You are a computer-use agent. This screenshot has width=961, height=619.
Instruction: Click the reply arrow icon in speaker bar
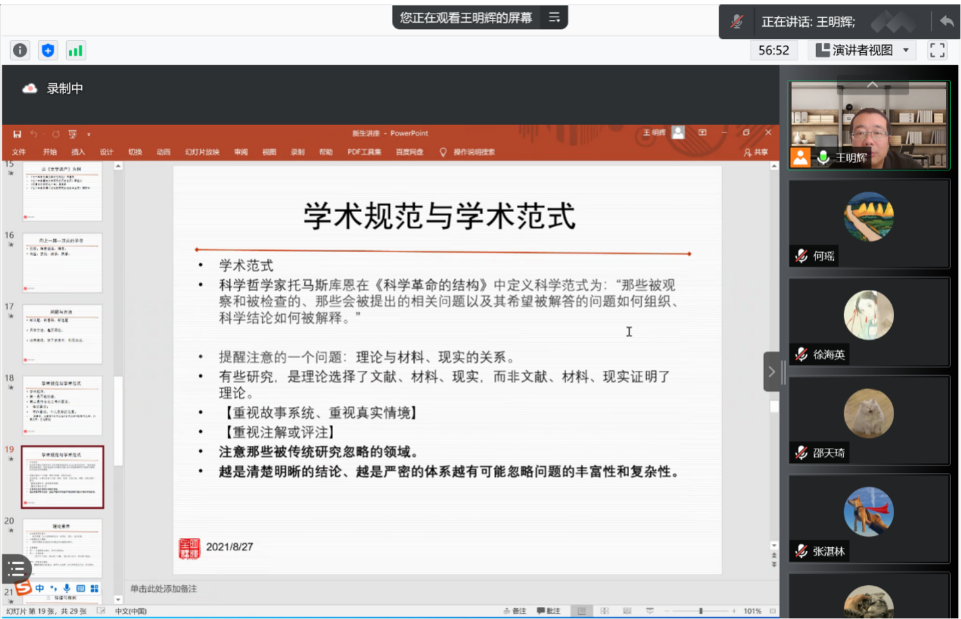(x=947, y=22)
